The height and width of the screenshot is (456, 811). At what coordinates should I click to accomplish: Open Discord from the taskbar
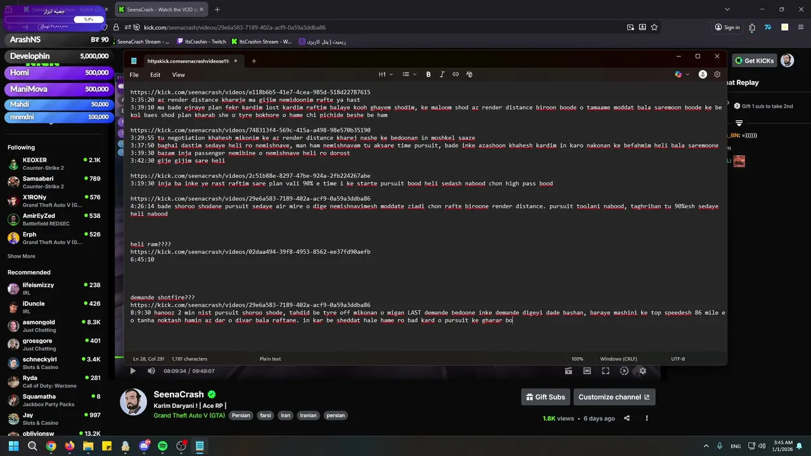pyautogui.click(x=144, y=446)
